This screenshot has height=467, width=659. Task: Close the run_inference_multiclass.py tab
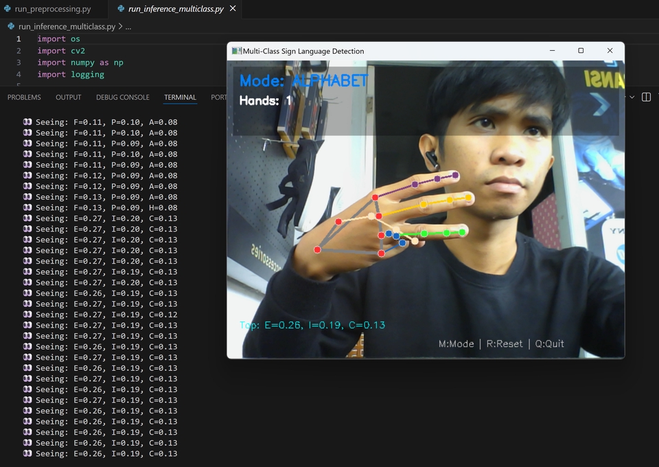point(233,8)
